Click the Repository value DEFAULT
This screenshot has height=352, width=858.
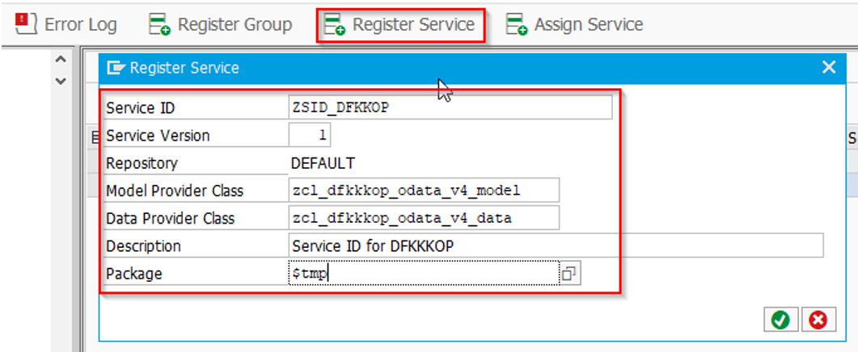[x=323, y=163]
